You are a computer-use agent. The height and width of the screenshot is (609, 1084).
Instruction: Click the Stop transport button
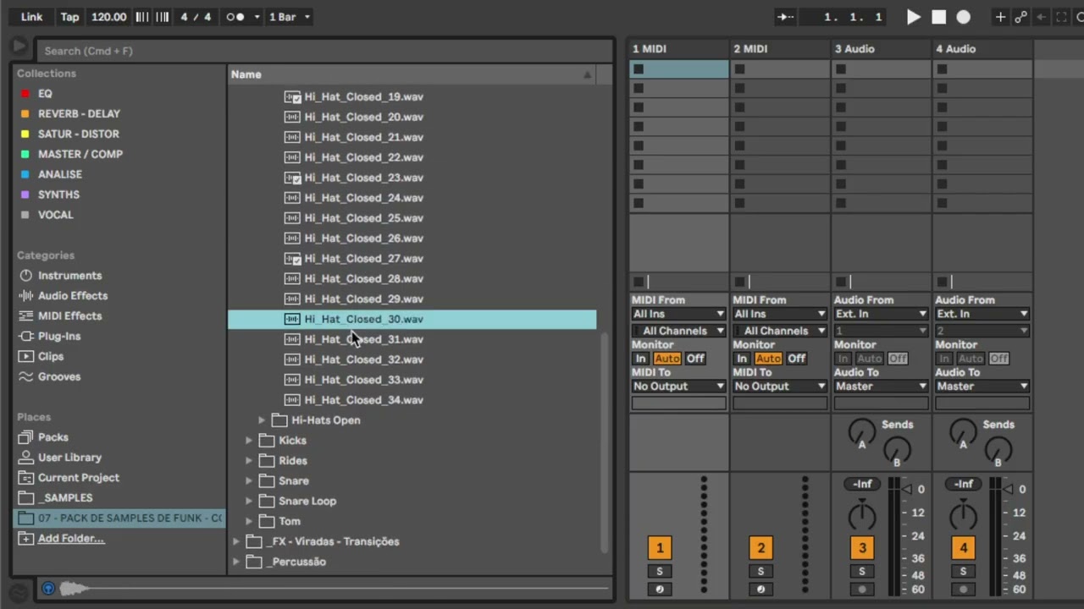tap(938, 17)
